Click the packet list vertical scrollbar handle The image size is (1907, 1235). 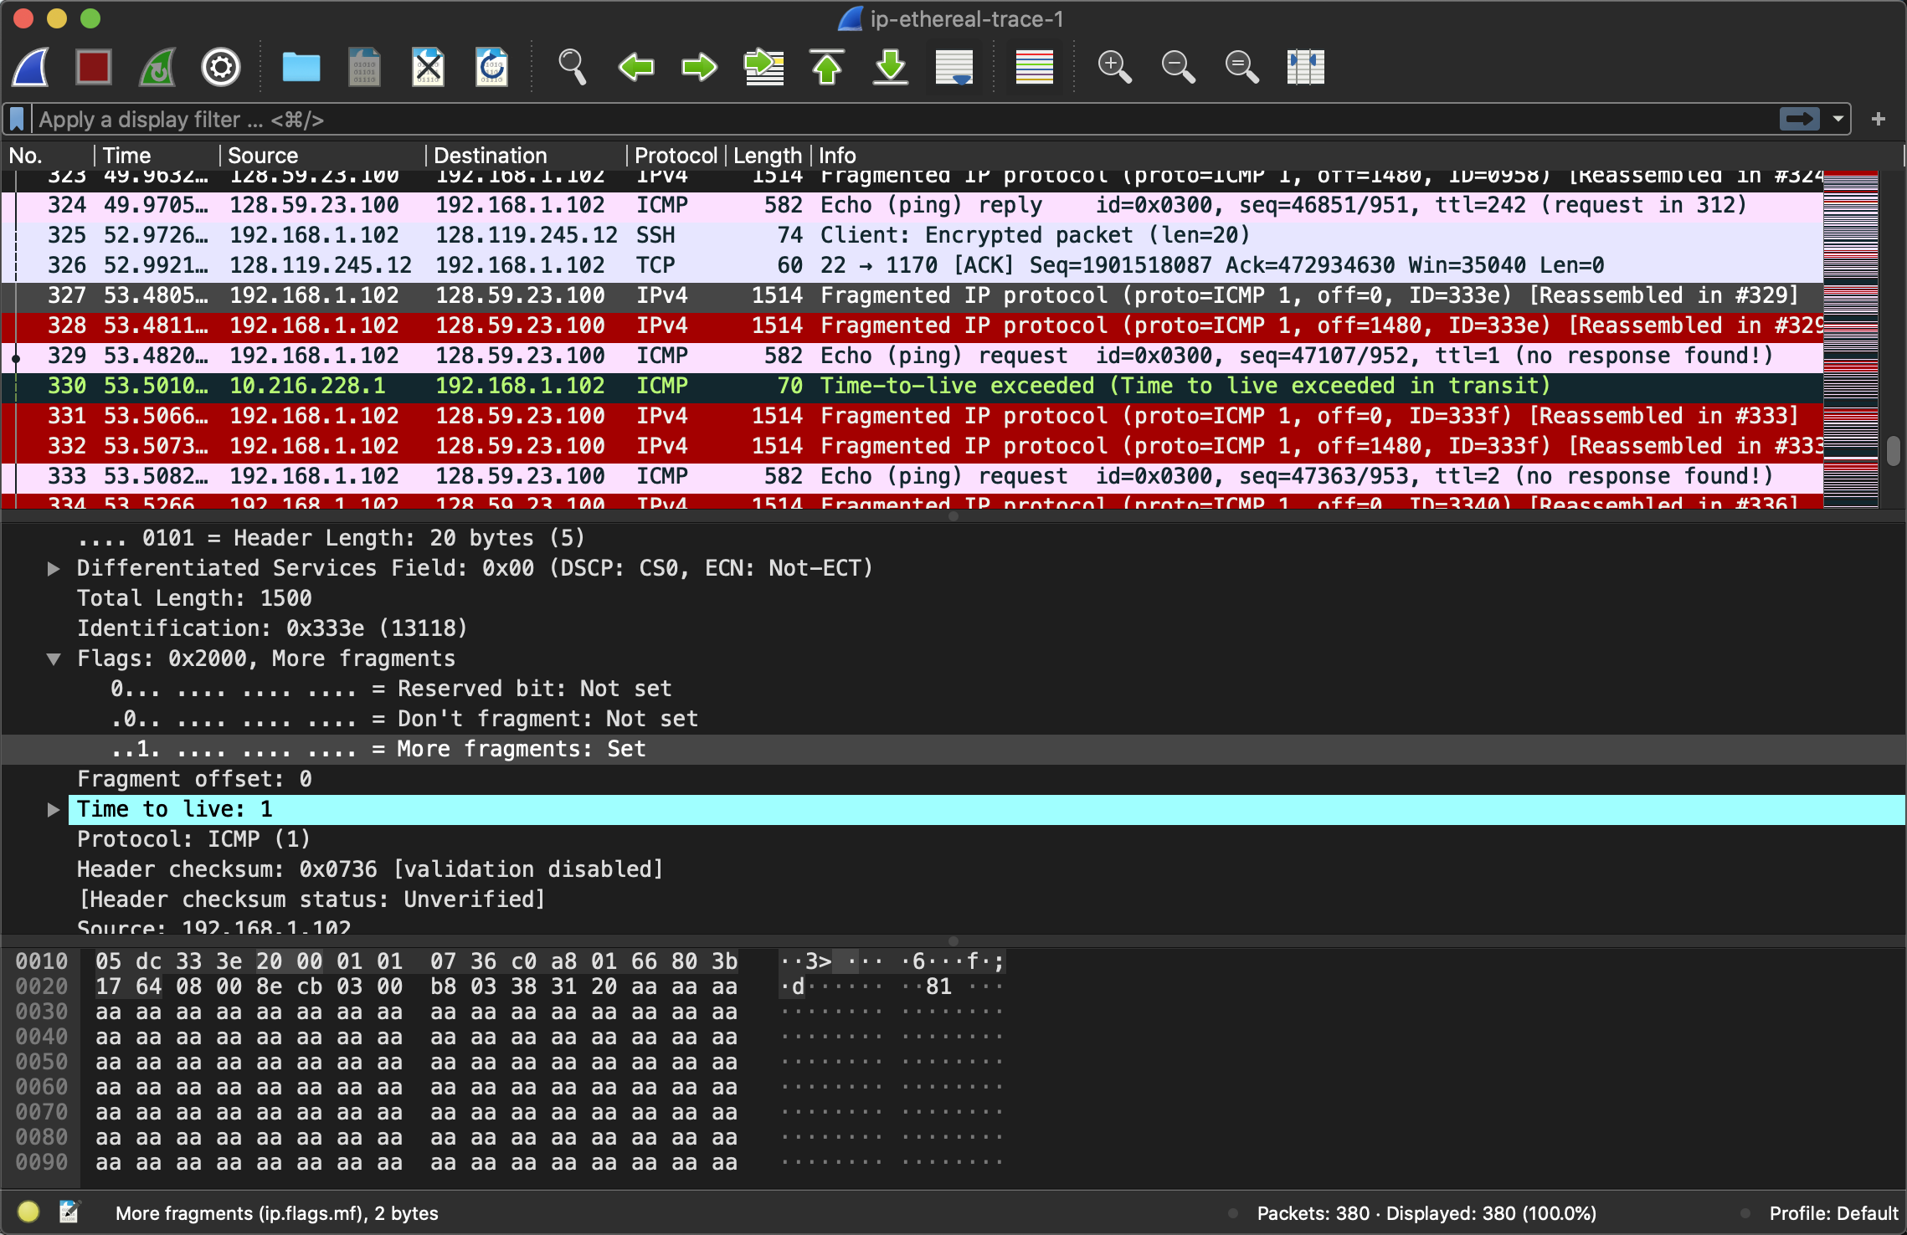(1894, 451)
